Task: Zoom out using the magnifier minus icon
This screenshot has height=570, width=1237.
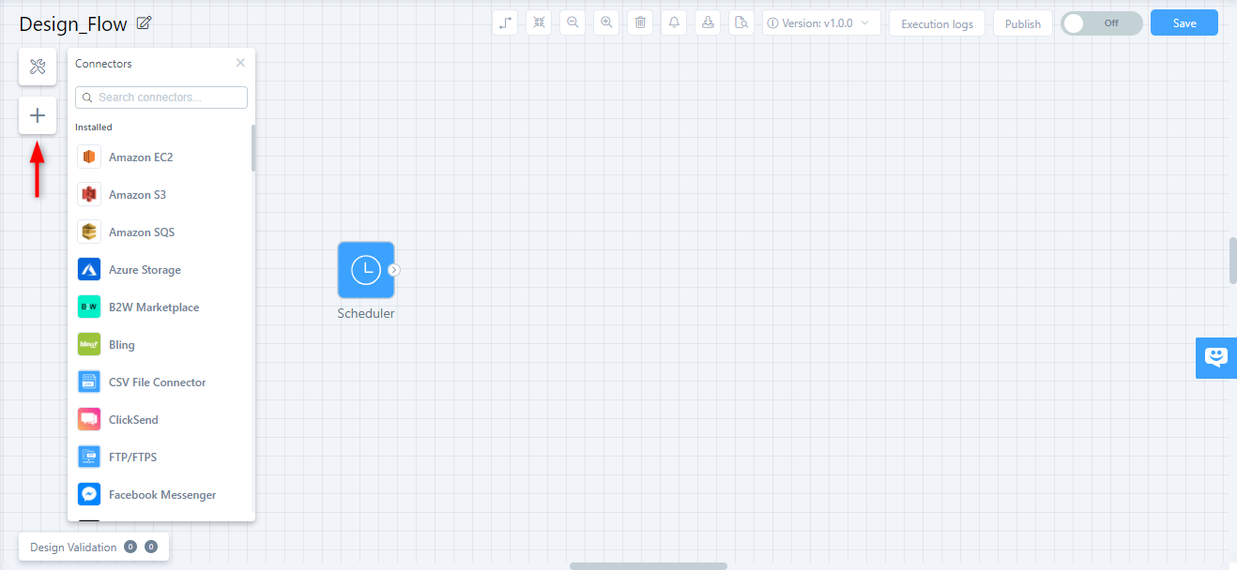Action: click(x=572, y=22)
